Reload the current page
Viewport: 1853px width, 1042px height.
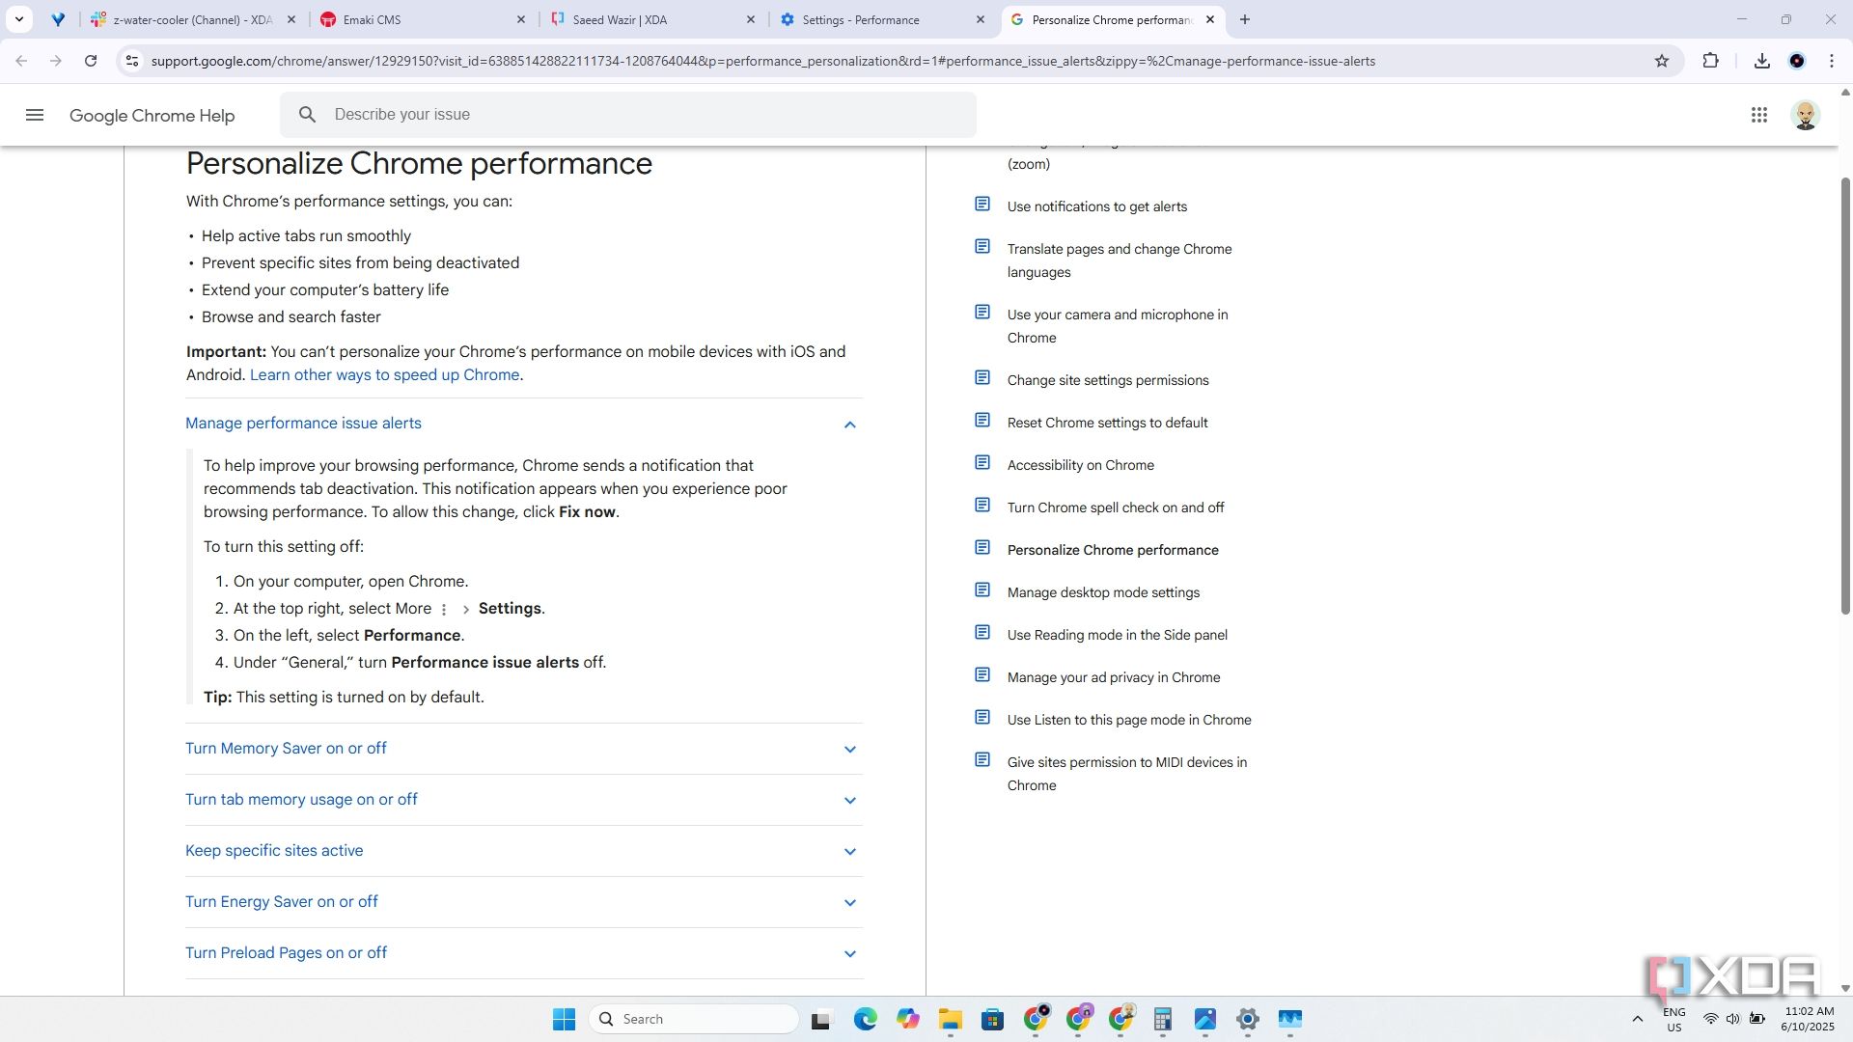pos(91,61)
